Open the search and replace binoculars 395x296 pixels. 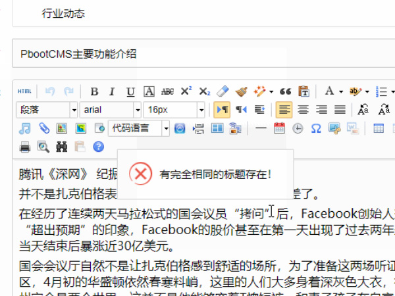(61, 147)
